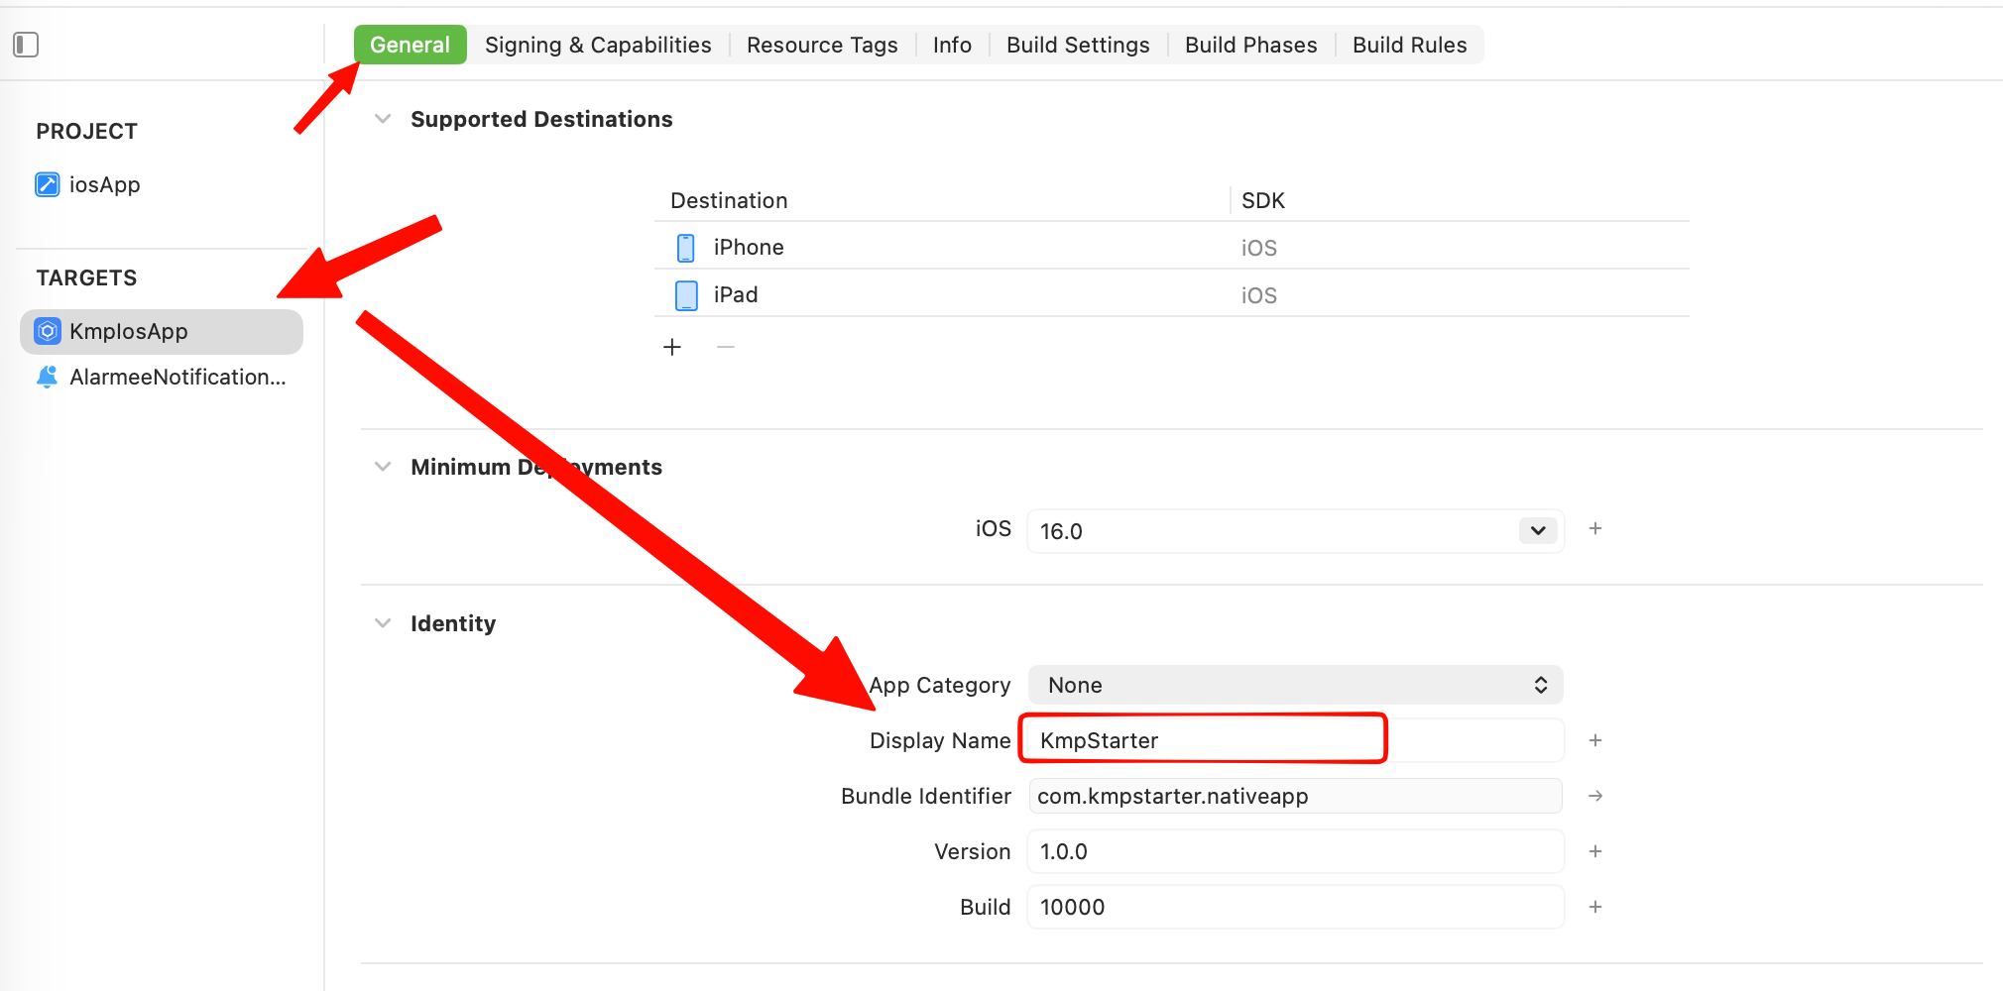Select the AlarmeeNotification target bell icon
The width and height of the screenshot is (2003, 991).
click(48, 378)
